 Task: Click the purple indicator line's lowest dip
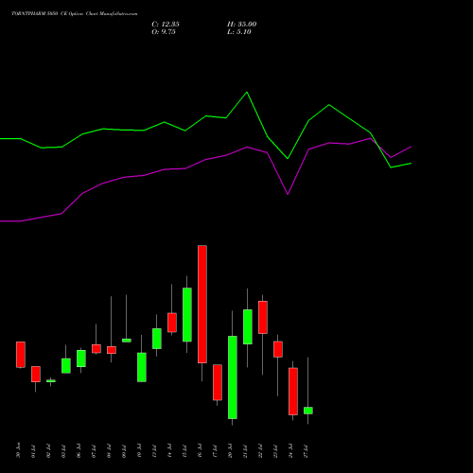pos(288,194)
